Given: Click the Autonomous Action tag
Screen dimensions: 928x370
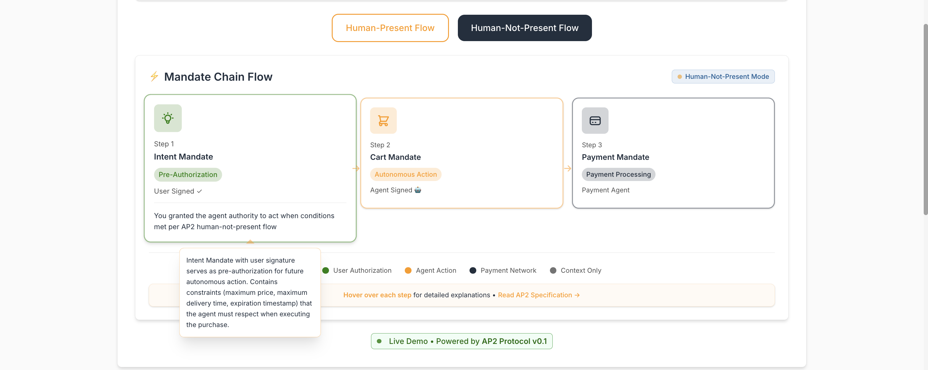Looking at the screenshot, I should coord(405,174).
